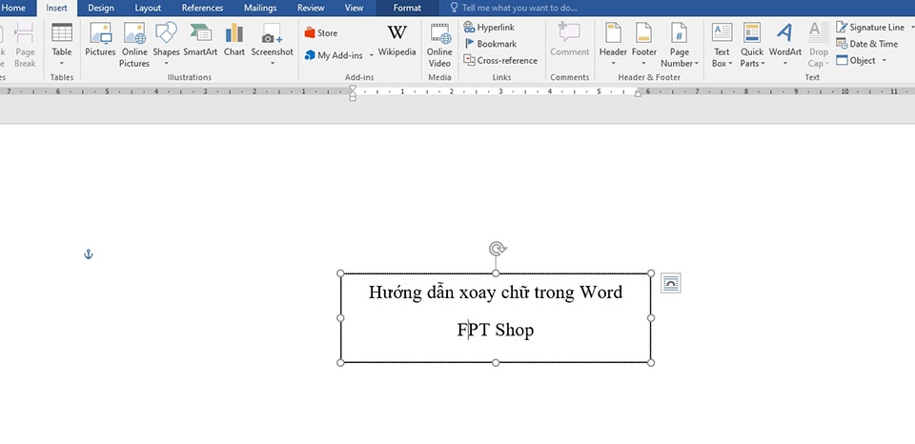Launch the Wikipedia add-in
Image resolution: width=915 pixels, height=444 pixels.
coord(396,40)
